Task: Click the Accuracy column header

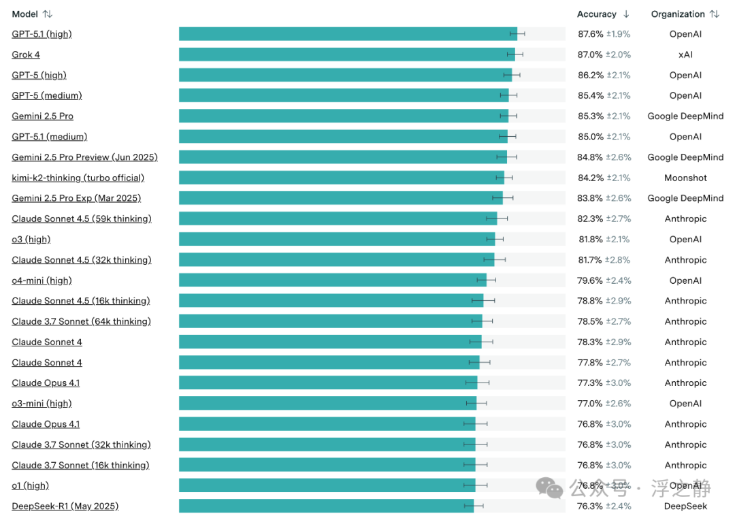Action: click(x=596, y=14)
